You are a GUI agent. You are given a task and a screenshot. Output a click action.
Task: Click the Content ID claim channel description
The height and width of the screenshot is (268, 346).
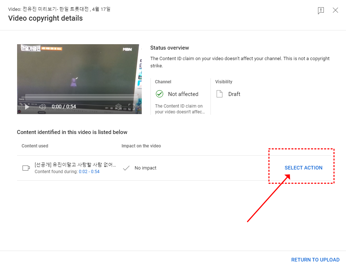(180, 109)
